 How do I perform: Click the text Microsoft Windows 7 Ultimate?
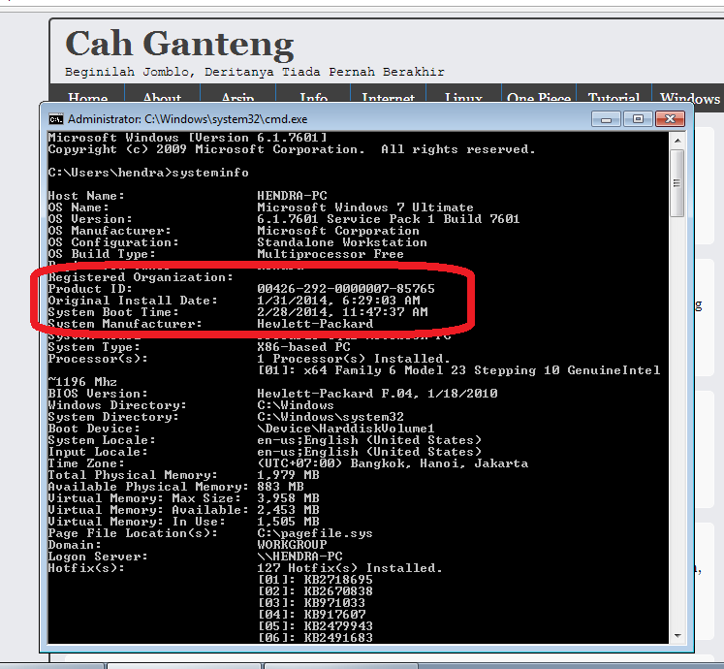coord(364,207)
